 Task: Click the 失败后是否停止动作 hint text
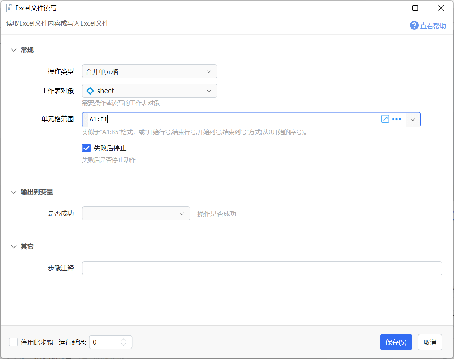[109, 160]
